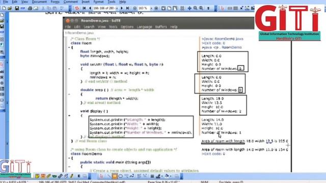Screen dimensions: 326x183
Task: Open the Document menu
Action: (39, 2)
